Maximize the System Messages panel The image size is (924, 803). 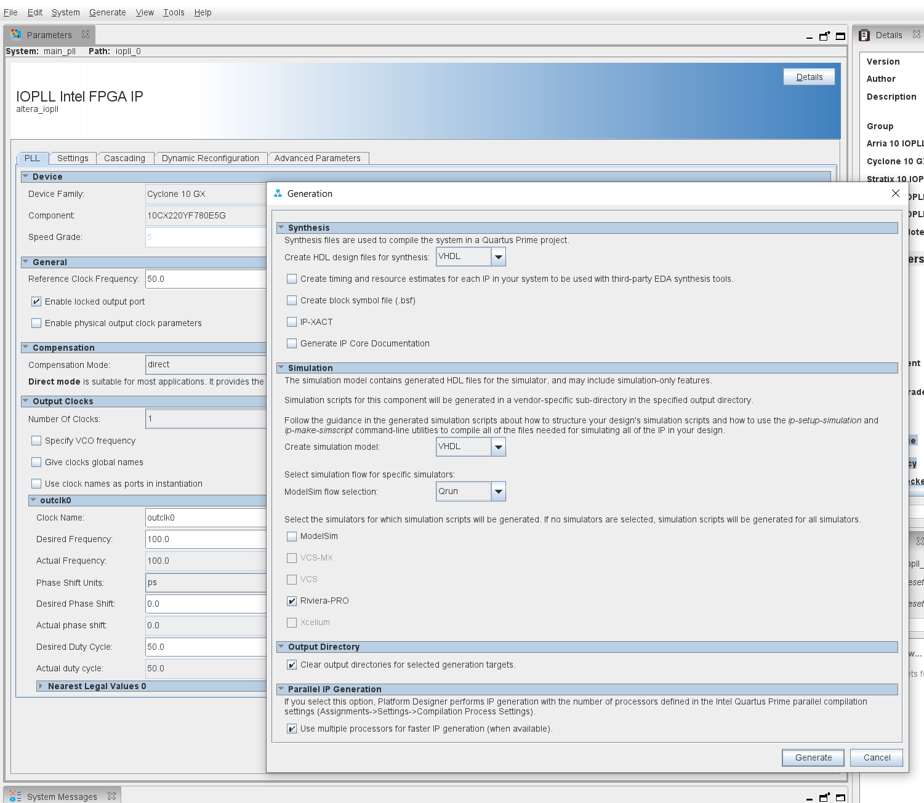click(x=840, y=797)
